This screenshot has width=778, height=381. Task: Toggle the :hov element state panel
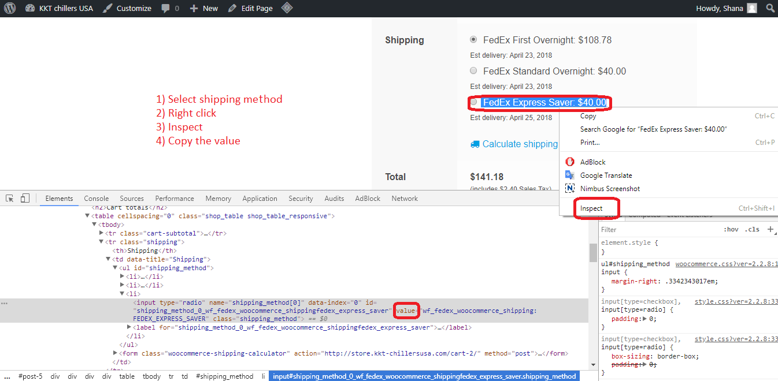pyautogui.click(x=731, y=229)
